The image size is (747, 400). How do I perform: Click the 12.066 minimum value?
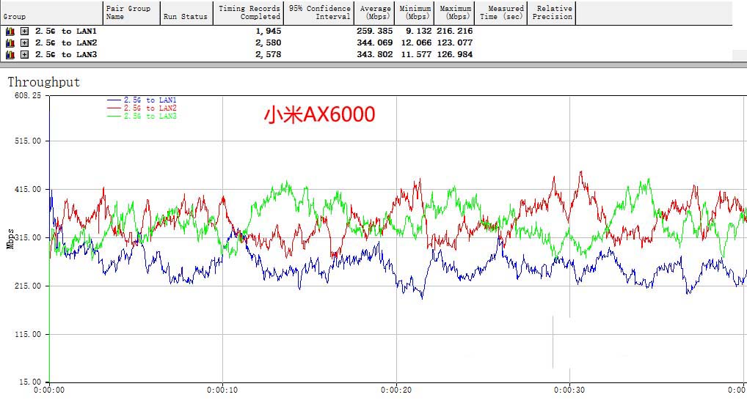[416, 42]
